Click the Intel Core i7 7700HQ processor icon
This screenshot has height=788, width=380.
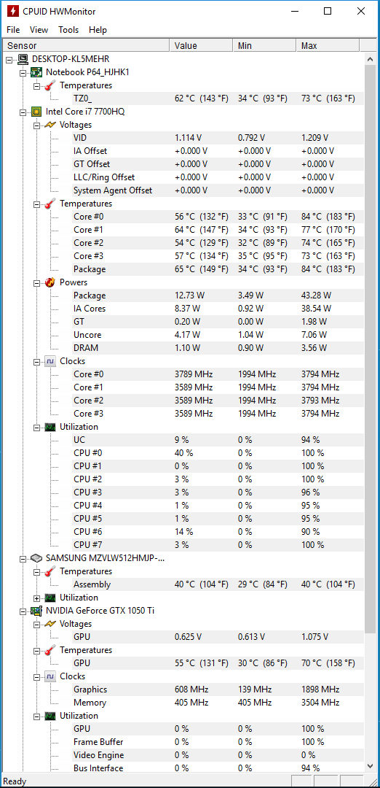[x=36, y=112]
